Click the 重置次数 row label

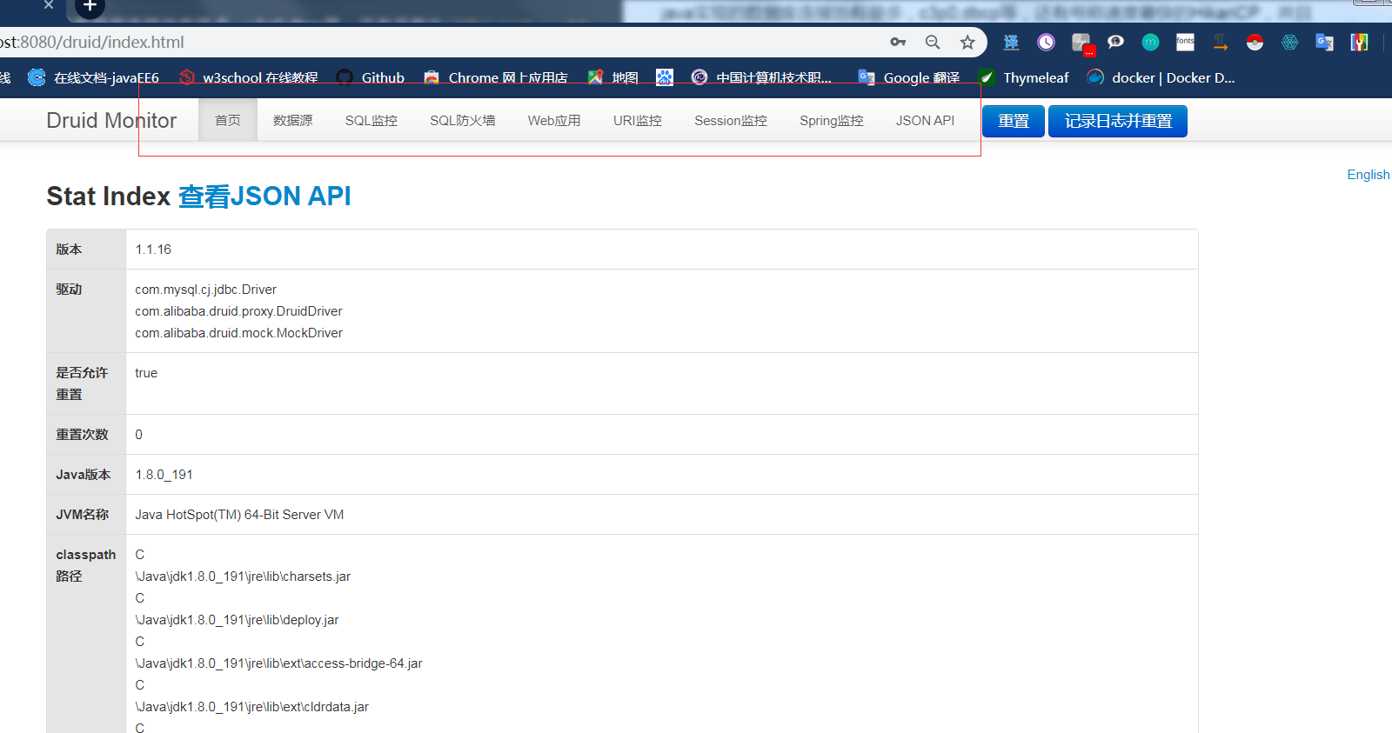[x=82, y=435]
